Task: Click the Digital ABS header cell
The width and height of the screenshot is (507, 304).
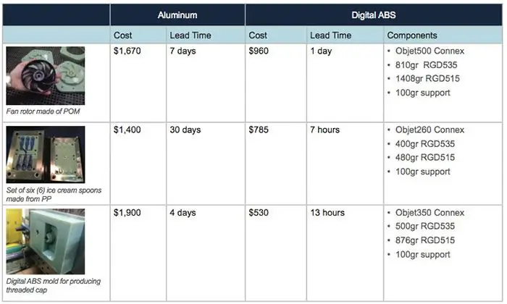Action: click(374, 15)
